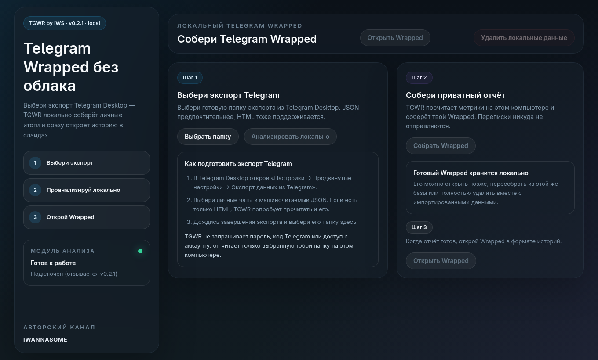Click instruction three "Дождись завершения экспорта"
The image size is (598, 360).
(276, 222)
